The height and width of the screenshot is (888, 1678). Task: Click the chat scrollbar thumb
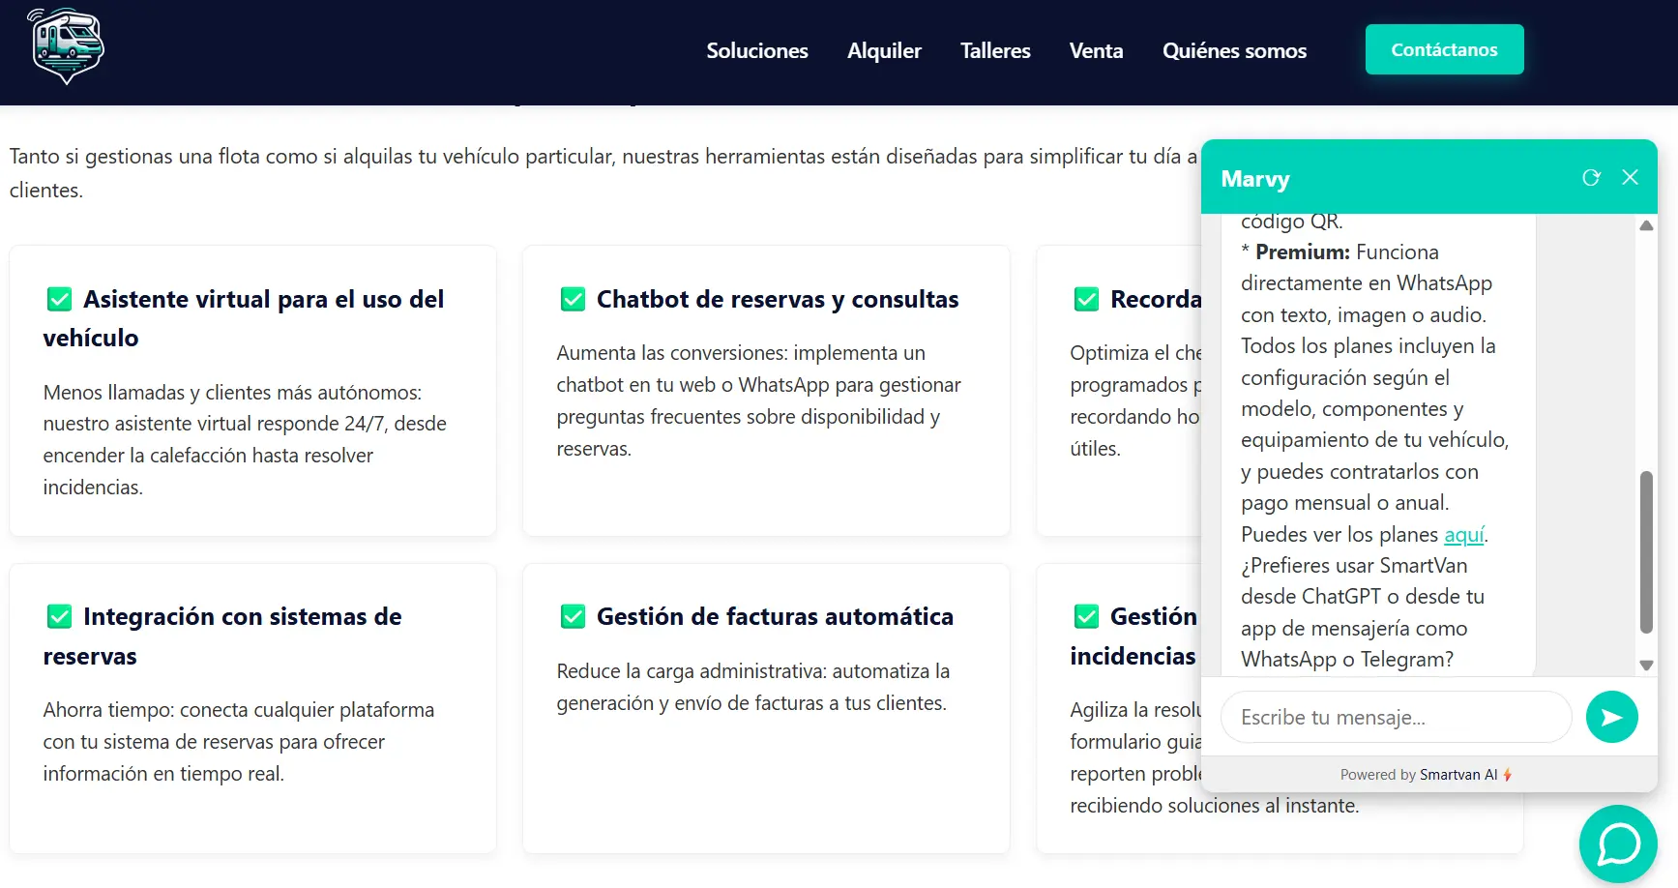(x=1646, y=552)
